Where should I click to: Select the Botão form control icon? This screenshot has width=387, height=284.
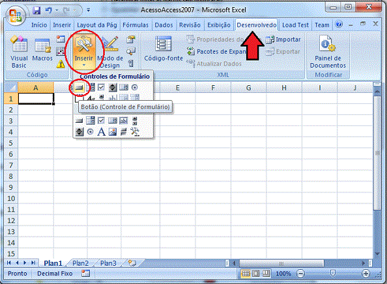(x=79, y=87)
